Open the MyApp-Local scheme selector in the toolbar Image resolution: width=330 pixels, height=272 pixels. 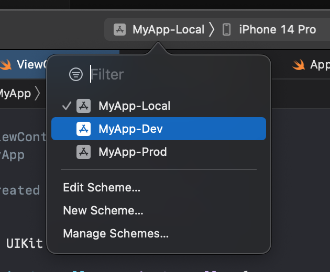(x=168, y=29)
